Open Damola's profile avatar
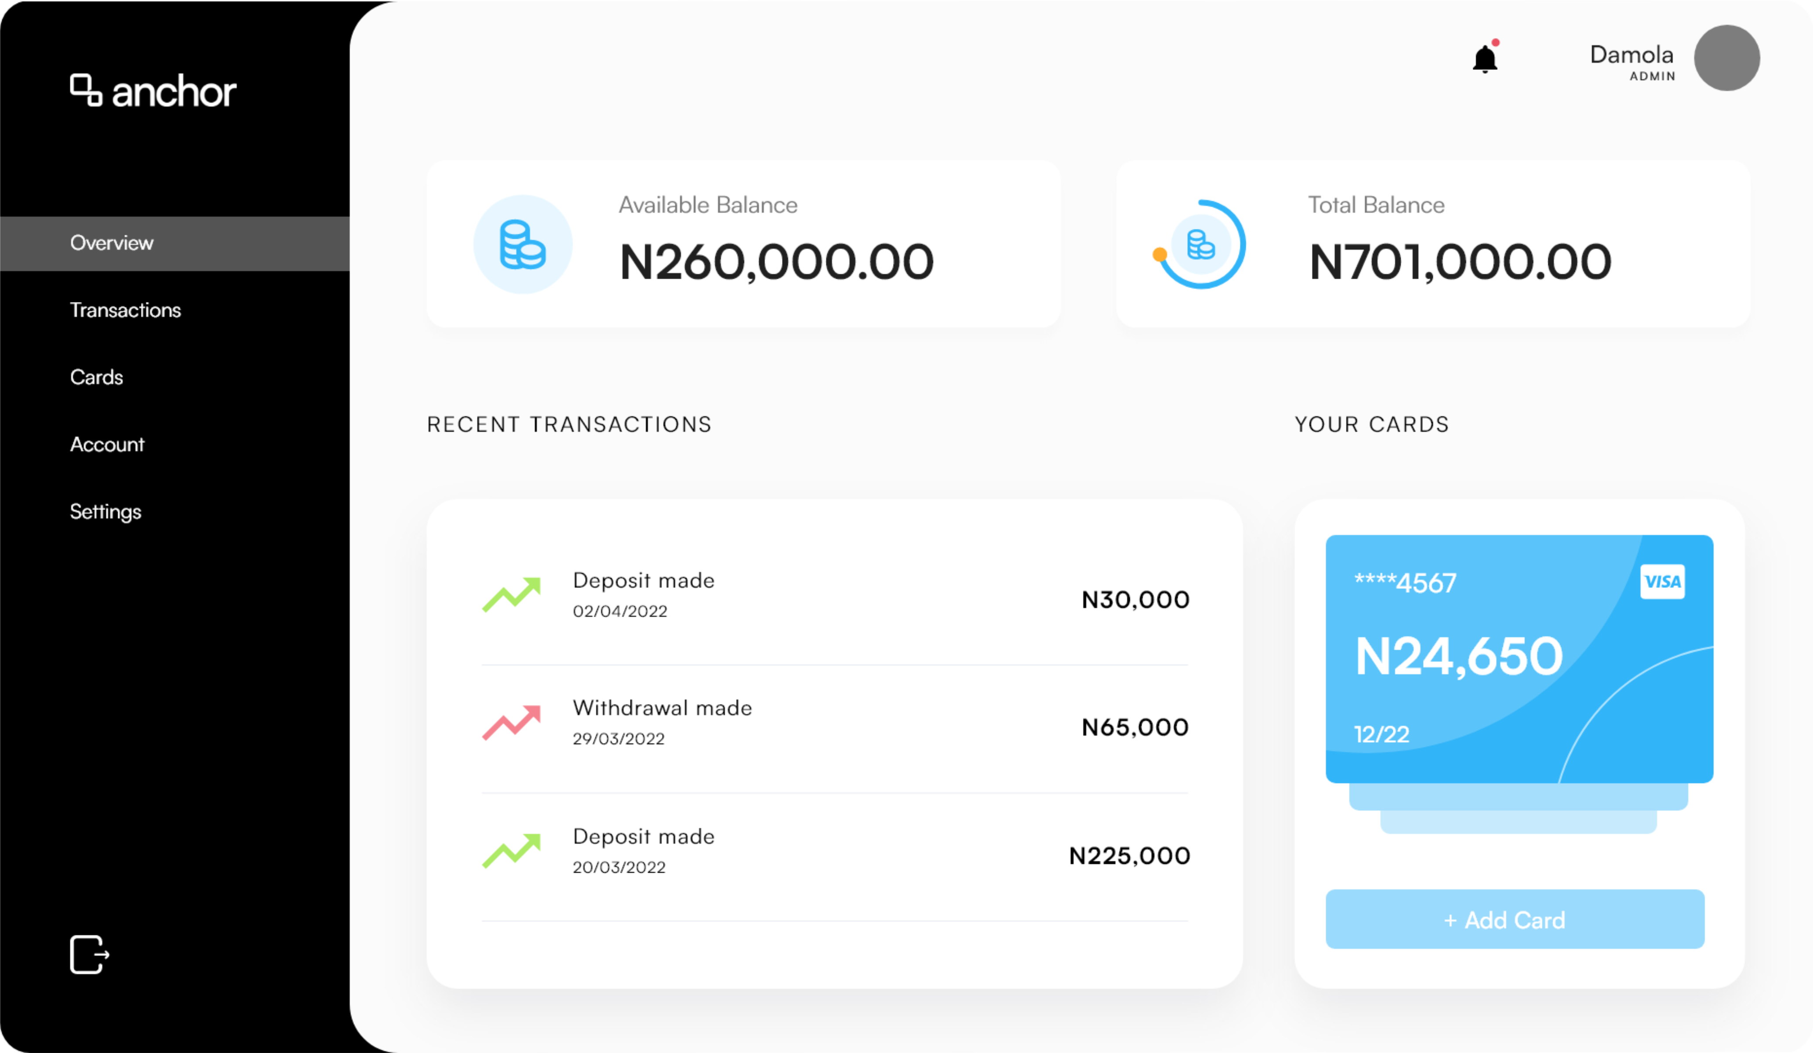Image resolution: width=1813 pixels, height=1053 pixels. 1726,58
